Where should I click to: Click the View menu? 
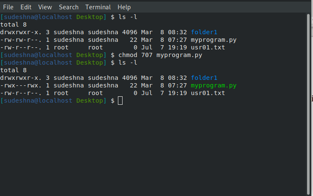pos(45,7)
